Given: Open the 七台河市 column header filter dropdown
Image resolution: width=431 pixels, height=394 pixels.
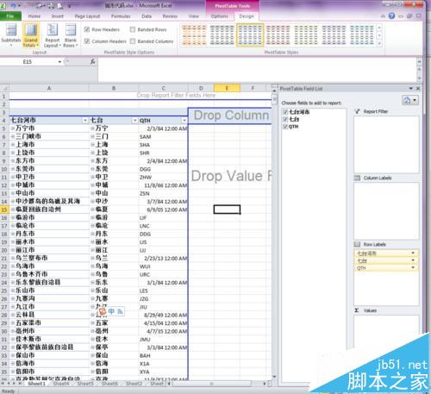Looking at the screenshot, I should 85,120.
